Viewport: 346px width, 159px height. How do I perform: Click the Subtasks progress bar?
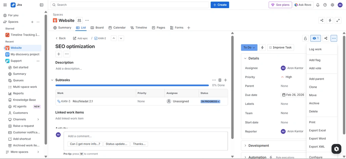[x=132, y=85]
